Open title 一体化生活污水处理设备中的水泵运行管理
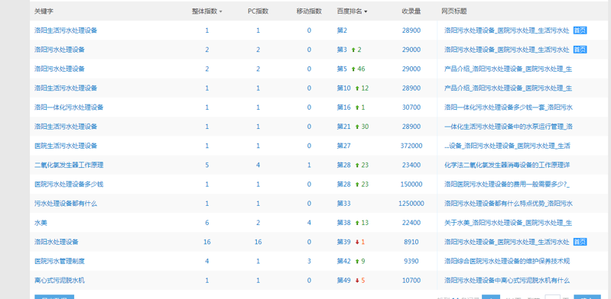611x299 pixels. (509, 127)
